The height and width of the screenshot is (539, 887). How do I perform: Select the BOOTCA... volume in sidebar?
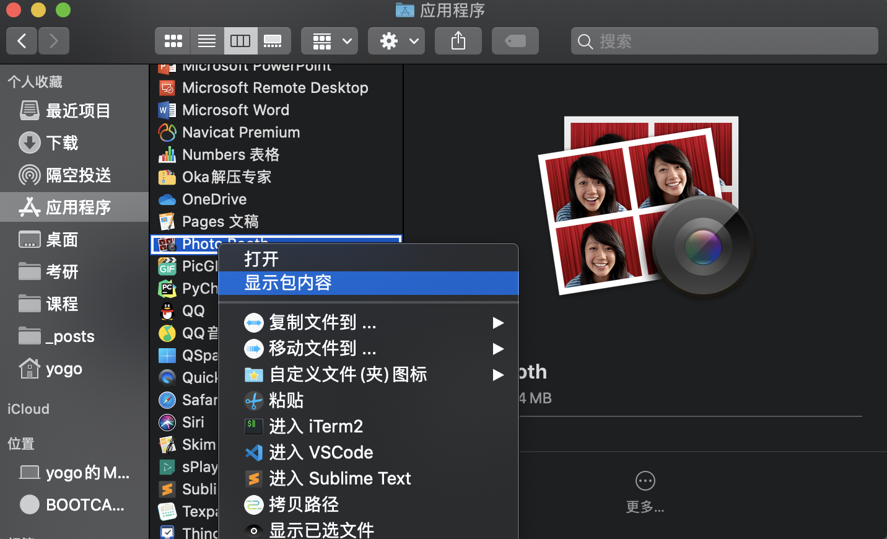tap(74, 504)
